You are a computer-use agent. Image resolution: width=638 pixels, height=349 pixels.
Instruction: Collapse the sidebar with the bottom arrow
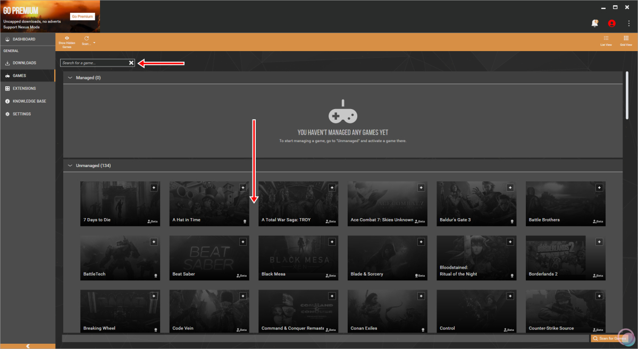[28, 346]
